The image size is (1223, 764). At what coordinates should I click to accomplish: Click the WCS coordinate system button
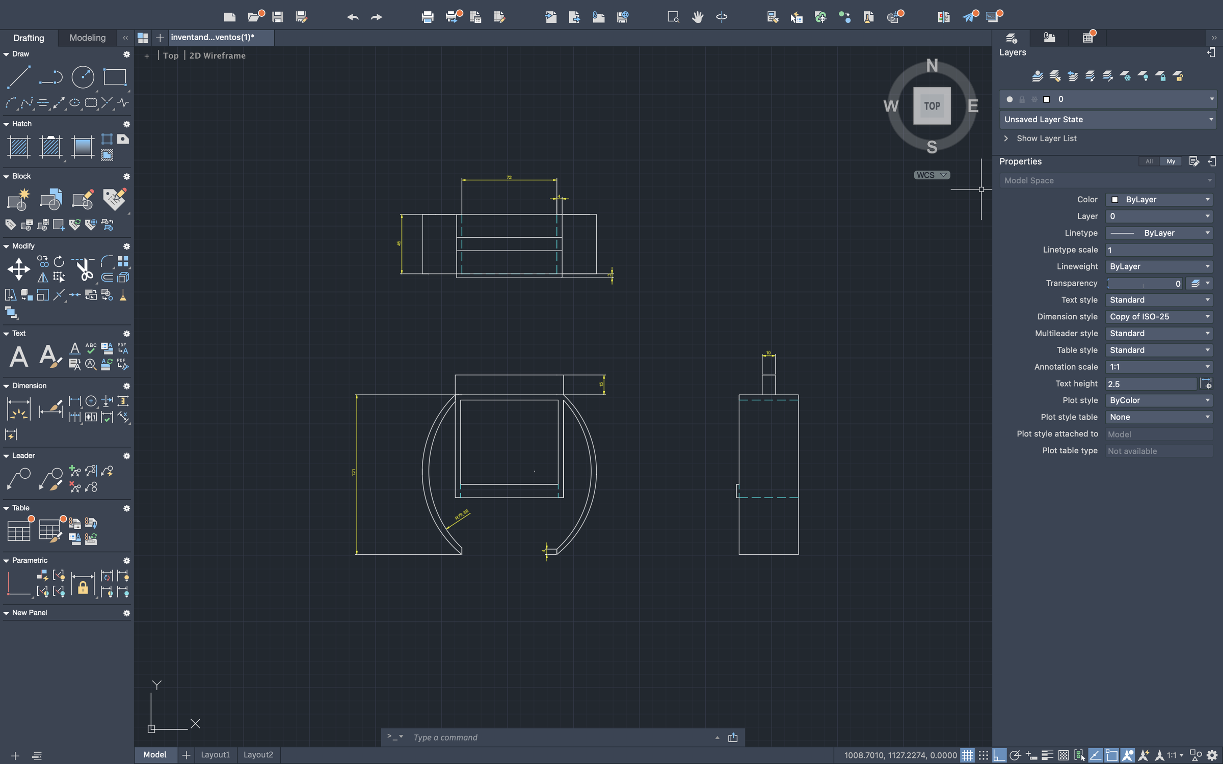[931, 175]
